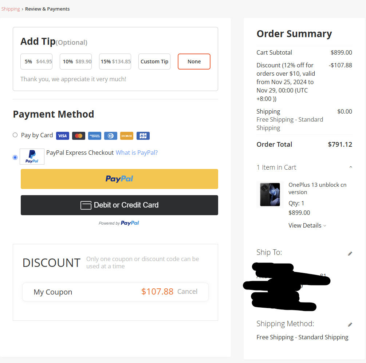
Task: Go back to Shipping breadcrumb step
Action: (11, 9)
